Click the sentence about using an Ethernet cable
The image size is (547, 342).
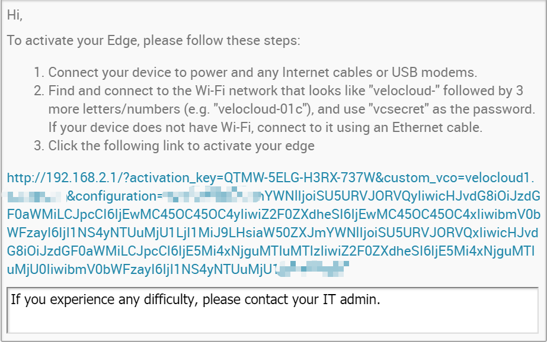pyautogui.click(x=265, y=127)
